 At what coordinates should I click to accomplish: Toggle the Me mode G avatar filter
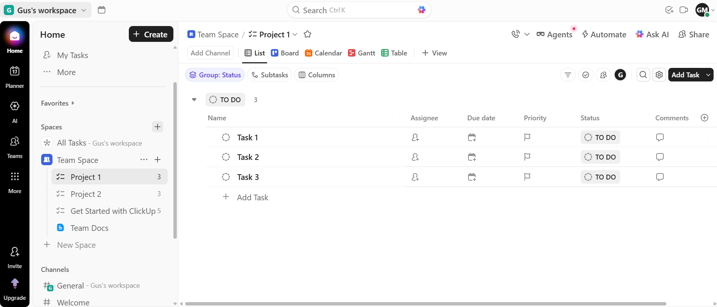pyautogui.click(x=620, y=75)
